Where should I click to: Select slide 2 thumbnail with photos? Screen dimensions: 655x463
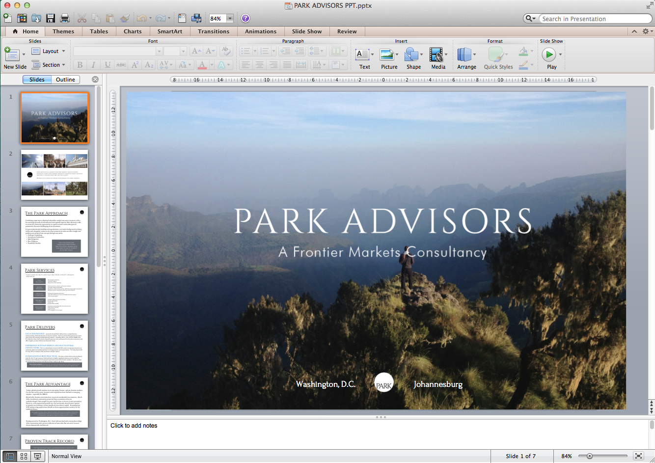(55, 175)
